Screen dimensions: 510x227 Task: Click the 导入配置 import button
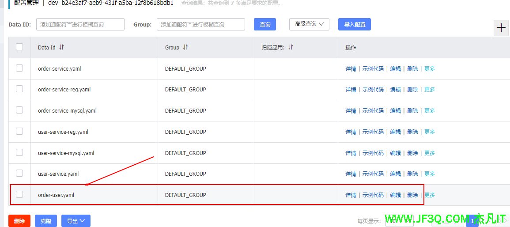pos(354,25)
